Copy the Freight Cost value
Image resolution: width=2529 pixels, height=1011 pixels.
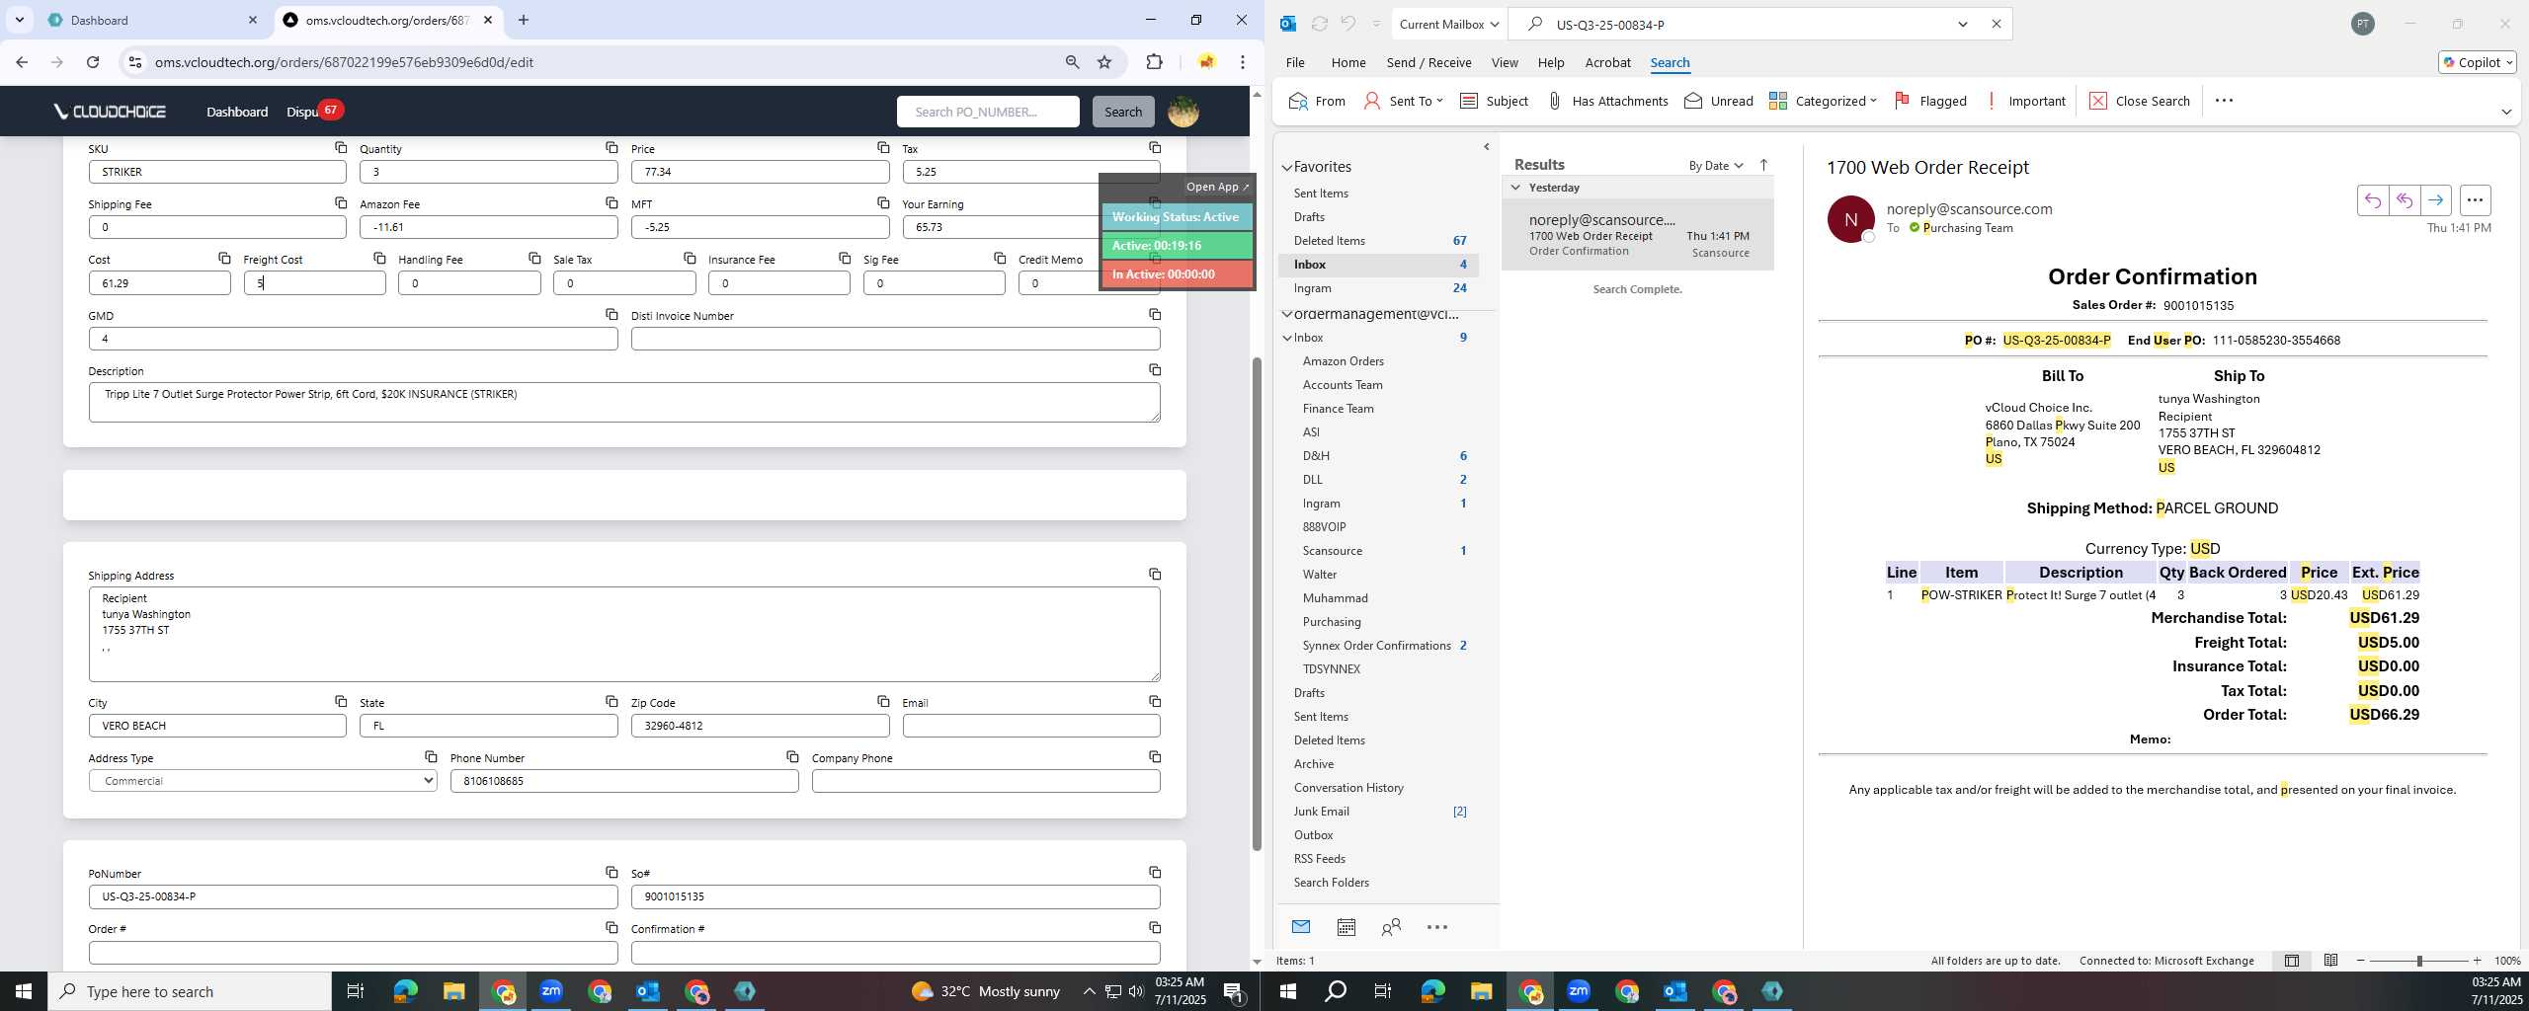coord(379,259)
